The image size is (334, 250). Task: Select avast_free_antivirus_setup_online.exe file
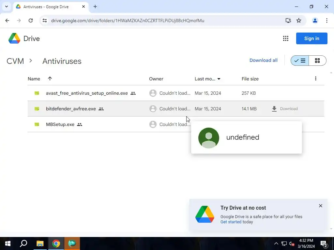176,93
